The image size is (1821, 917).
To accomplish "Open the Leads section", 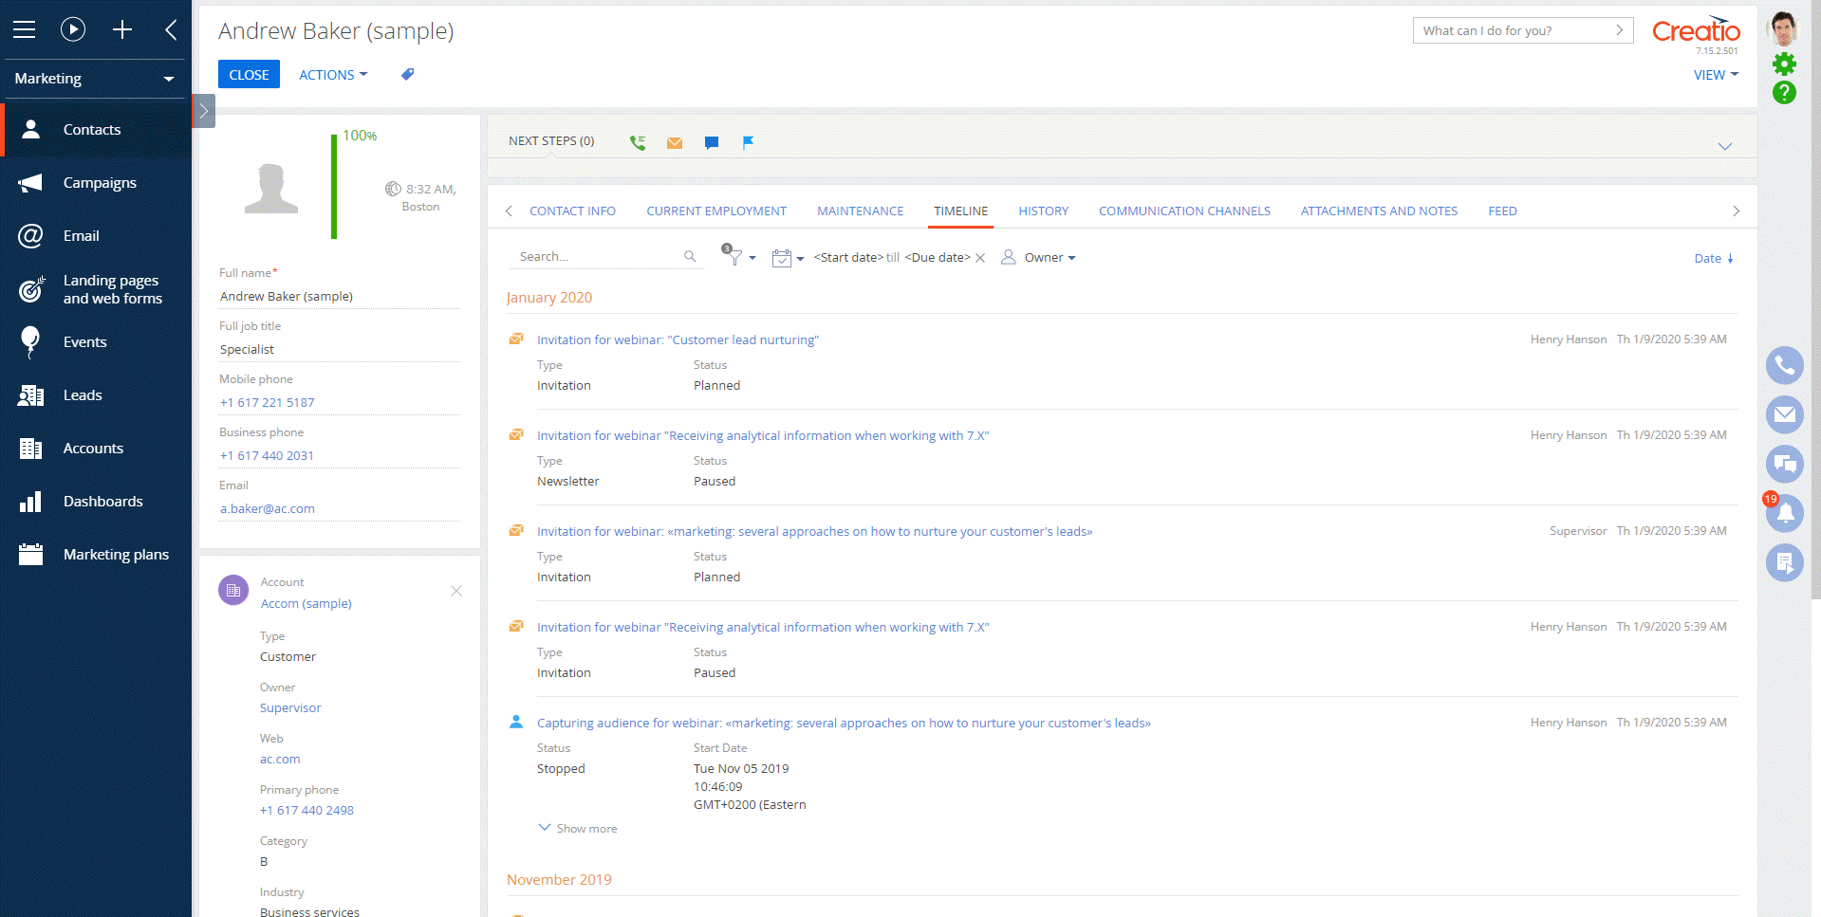I will pos(96,395).
